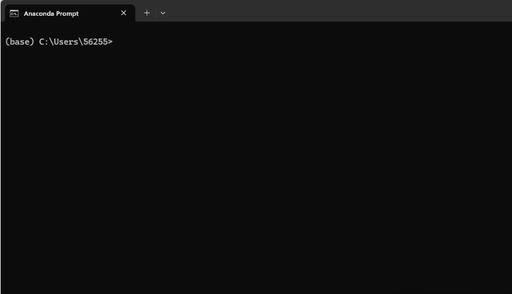Click the terminal icon in Anaconda Prompt tab
This screenshot has height=294, width=512.
pos(14,13)
